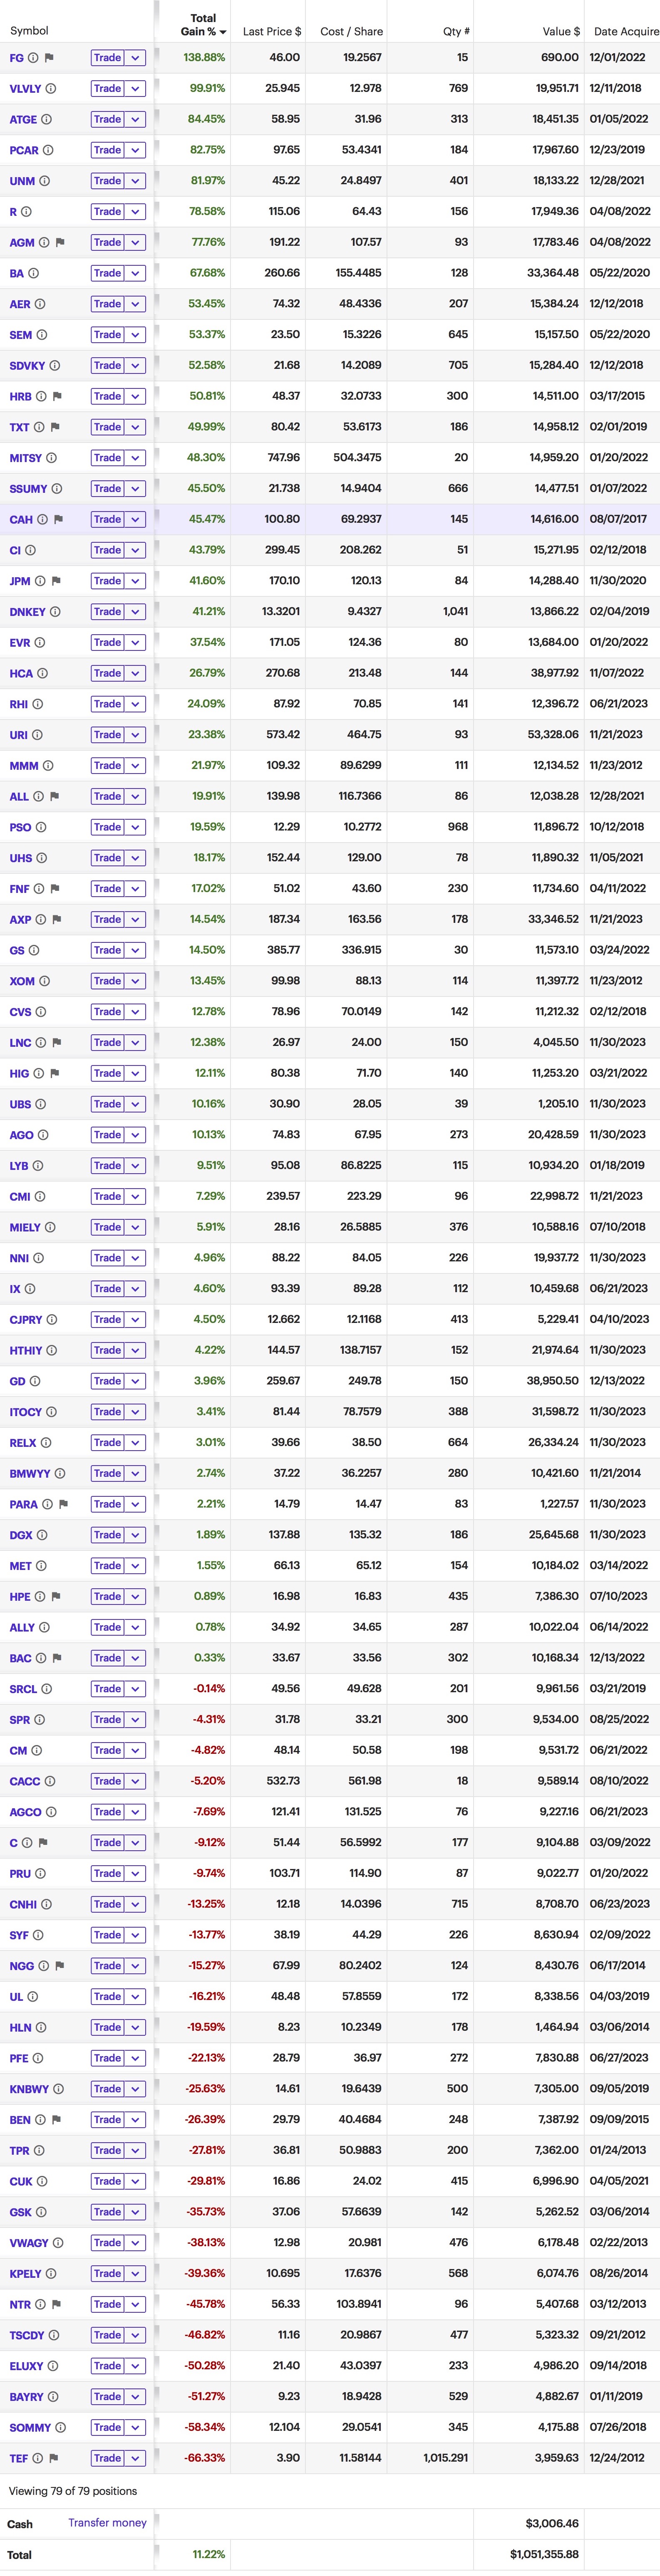The width and height of the screenshot is (660, 2576).
Task: Click the info icon next to URI
Action: click(x=37, y=735)
